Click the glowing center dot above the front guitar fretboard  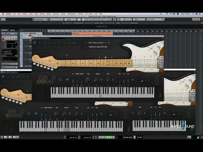pyautogui.click(x=106, y=57)
